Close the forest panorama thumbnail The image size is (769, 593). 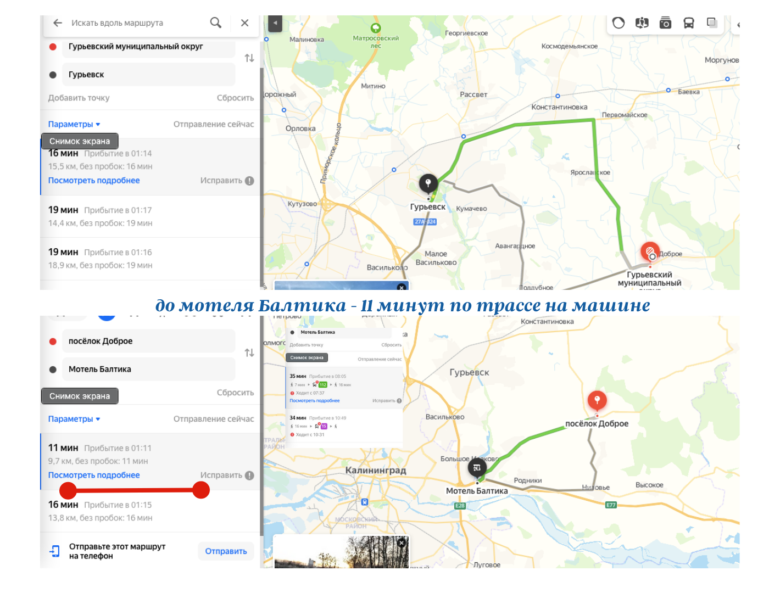pyautogui.click(x=402, y=542)
